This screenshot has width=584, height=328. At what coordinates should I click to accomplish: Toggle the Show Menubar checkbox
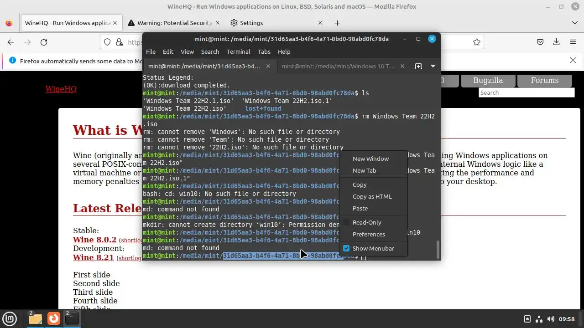point(346,248)
